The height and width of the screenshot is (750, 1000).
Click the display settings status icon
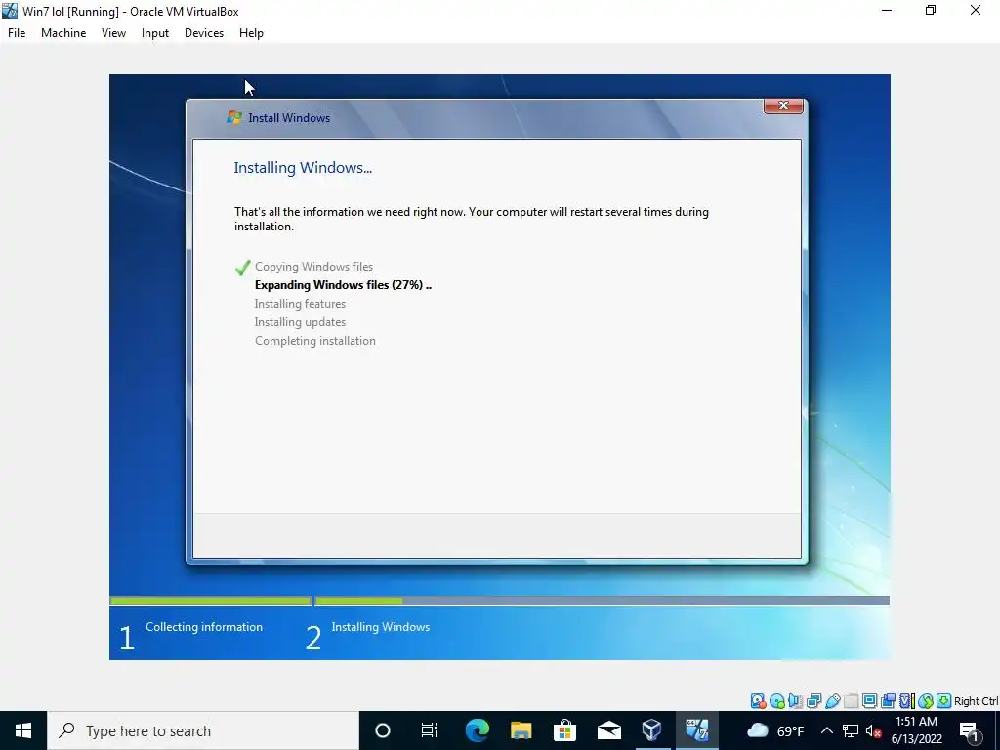pos(869,701)
